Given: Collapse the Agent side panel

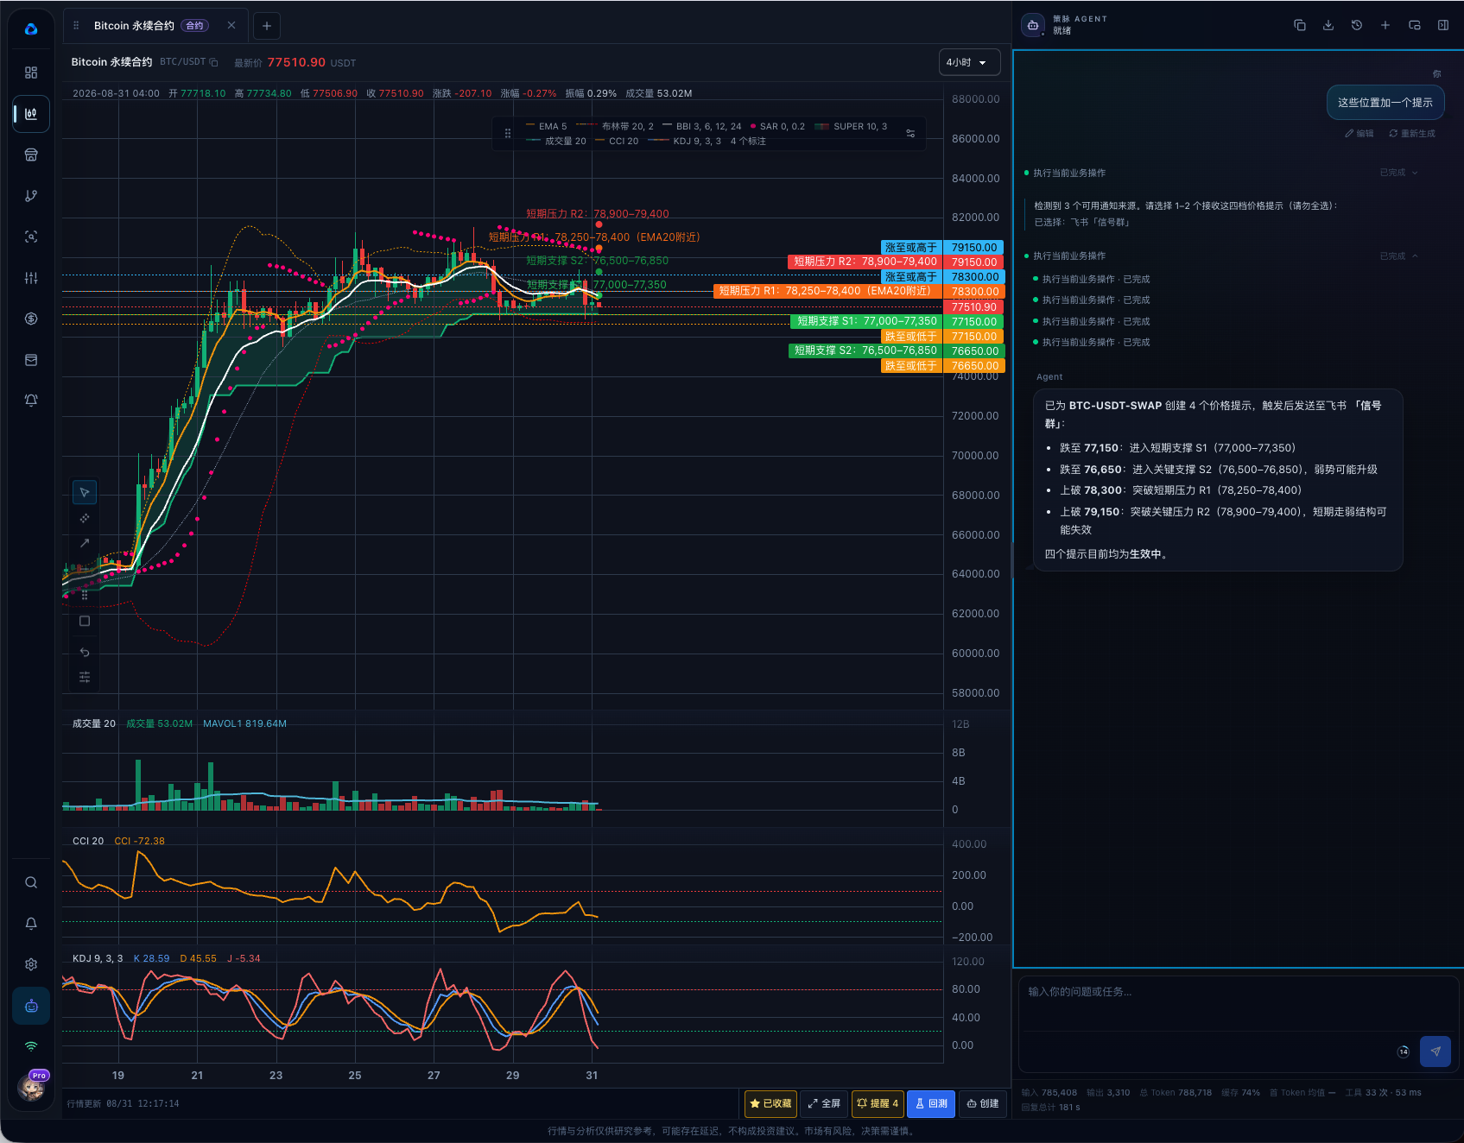Looking at the screenshot, I should (1443, 25).
